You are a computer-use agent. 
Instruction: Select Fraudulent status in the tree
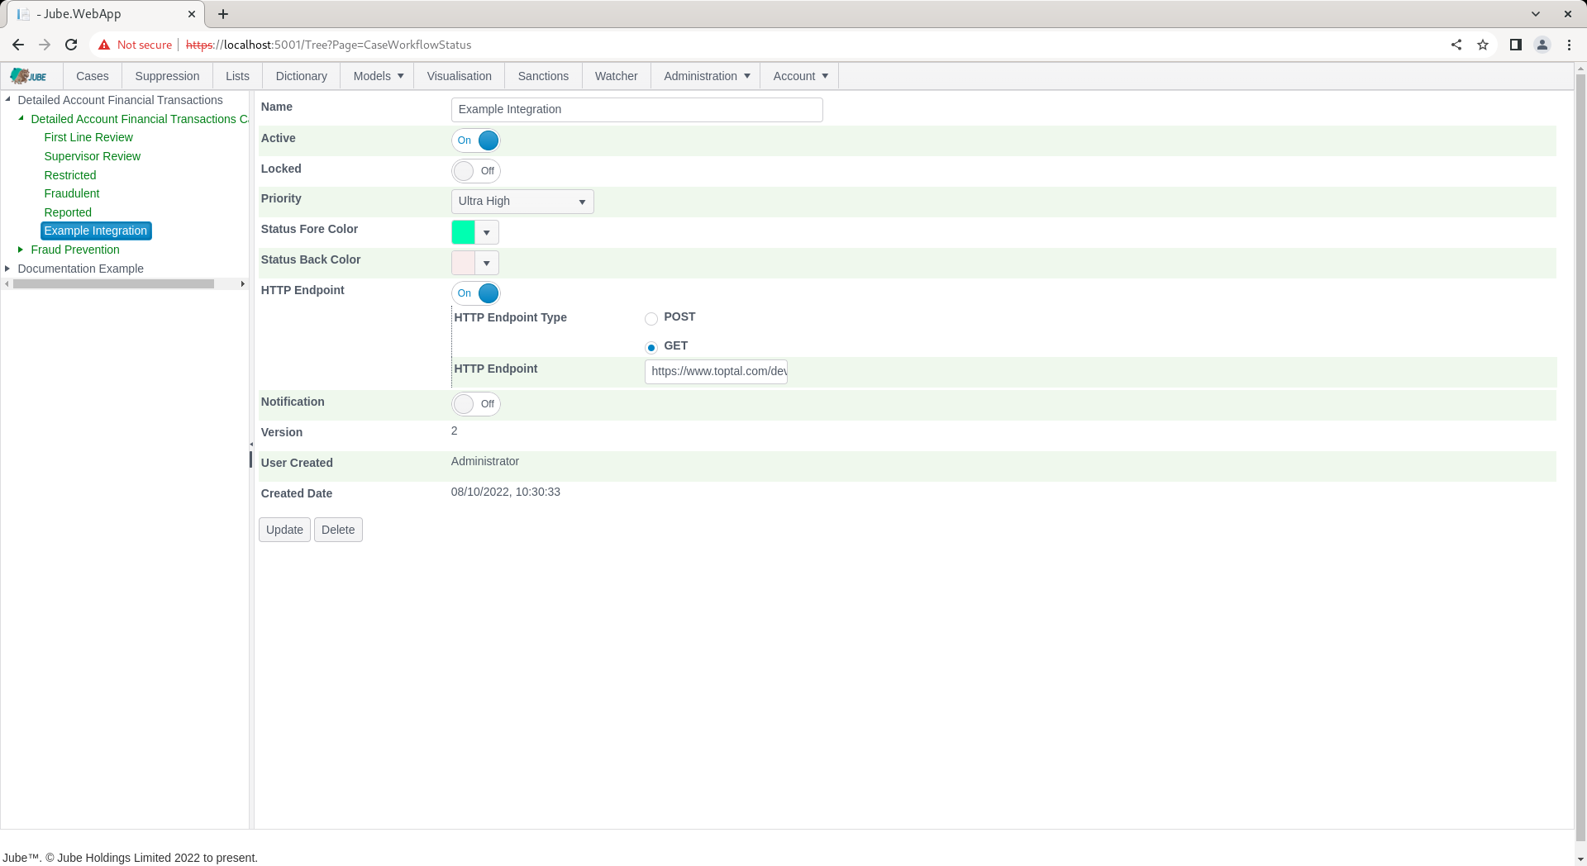72,193
